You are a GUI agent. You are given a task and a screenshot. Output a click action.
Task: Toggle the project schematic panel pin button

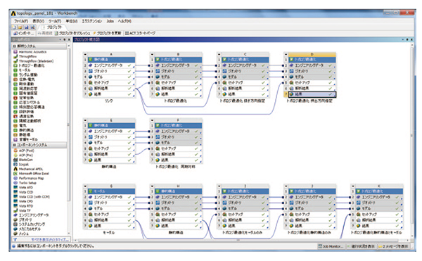407,39
